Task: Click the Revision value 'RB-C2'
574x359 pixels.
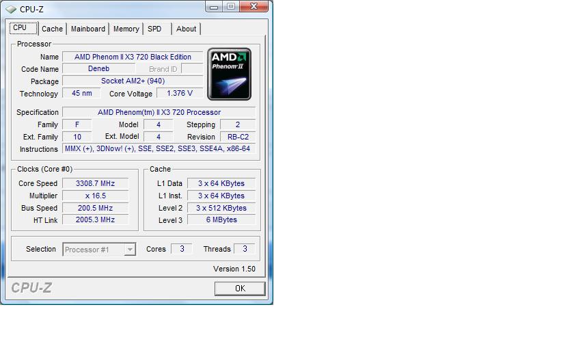Action: (238, 137)
